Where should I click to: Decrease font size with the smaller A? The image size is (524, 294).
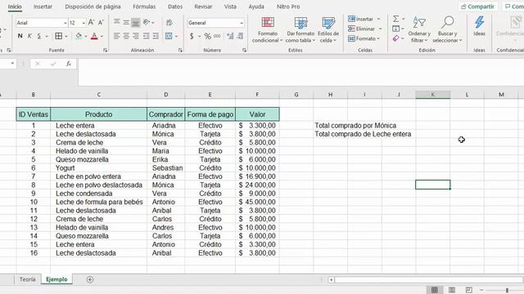101,22
